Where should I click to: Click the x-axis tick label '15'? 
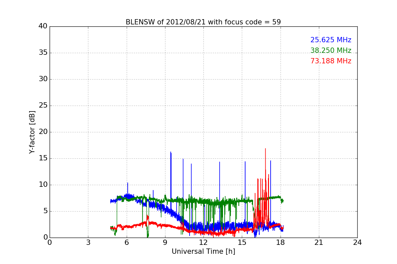coord(242,243)
